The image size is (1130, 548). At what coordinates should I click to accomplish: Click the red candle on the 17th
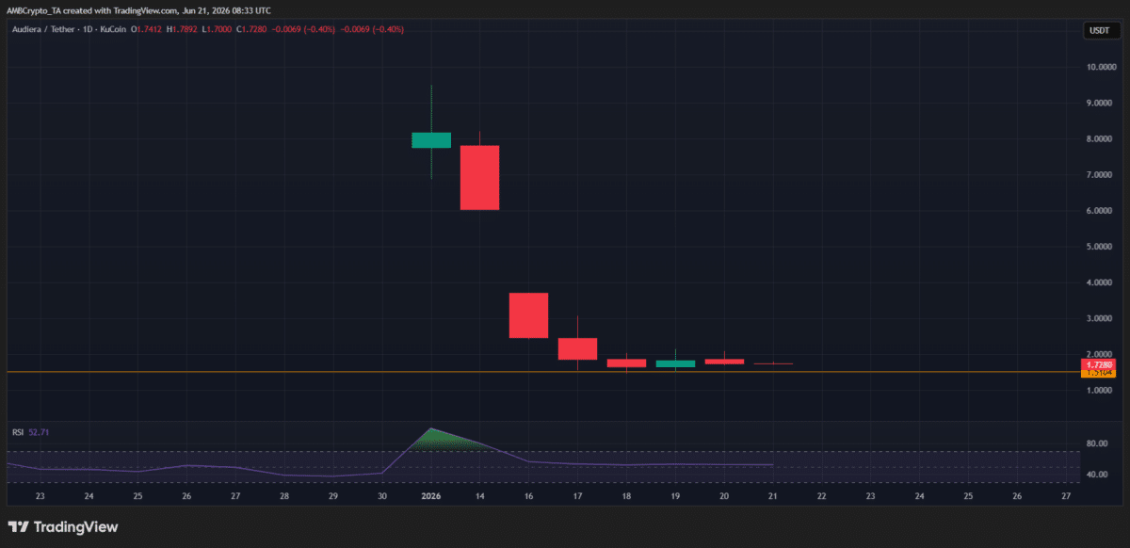pos(577,348)
